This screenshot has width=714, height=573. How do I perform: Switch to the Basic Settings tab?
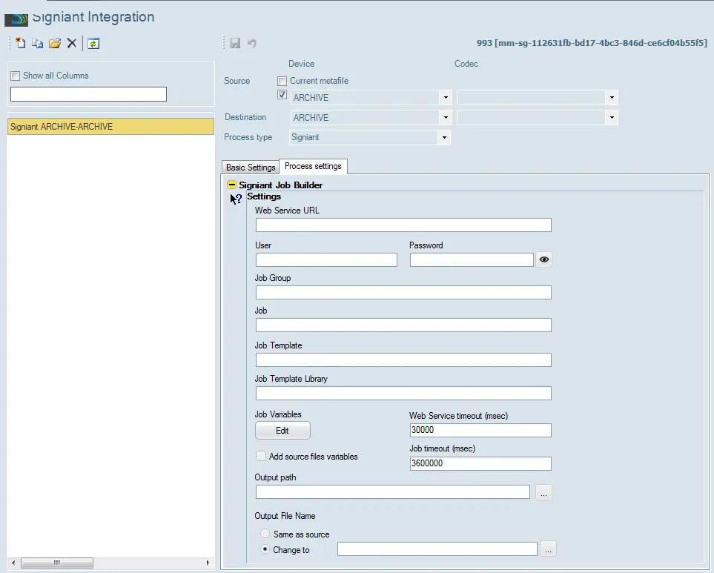pyautogui.click(x=251, y=168)
